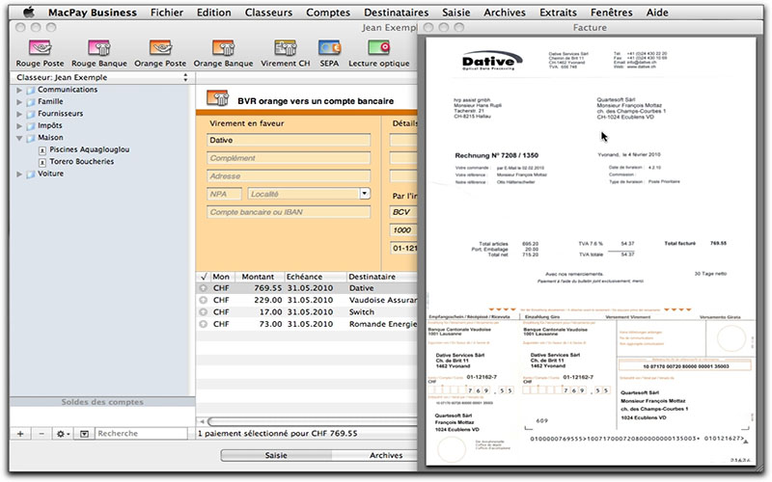Click the remove (−) button below sidebar
This screenshot has width=772, height=482.
[x=41, y=433]
